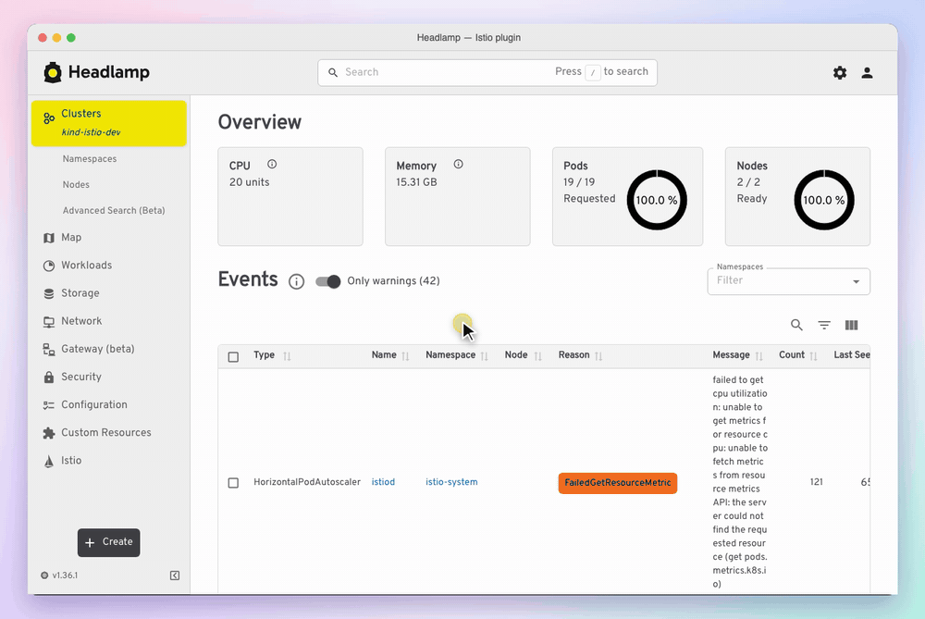Click the Clusters icon in sidebar
Screen dimensions: 925x619
pyautogui.click(x=49, y=118)
